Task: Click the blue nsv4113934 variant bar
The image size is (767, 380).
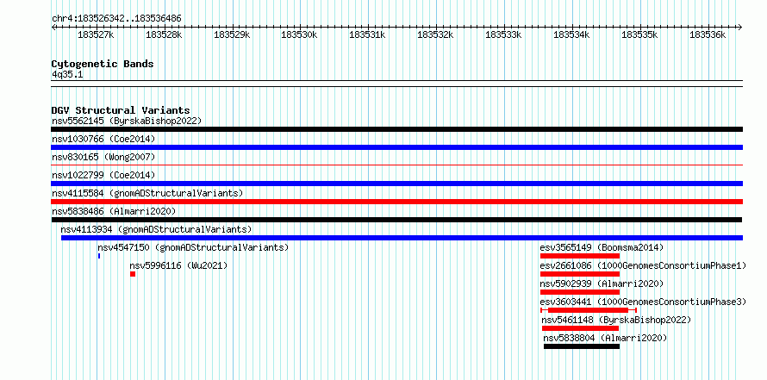Action: pyautogui.click(x=402, y=238)
